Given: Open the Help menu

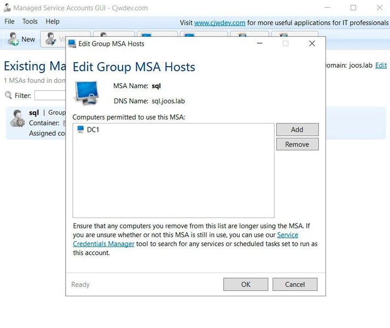Looking at the screenshot, I should 53,22.
